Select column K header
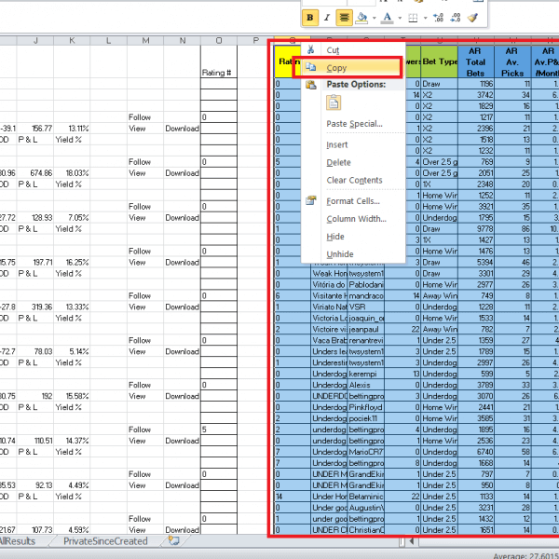Image resolution: width=559 pixels, height=559 pixels. pyautogui.click(x=72, y=41)
